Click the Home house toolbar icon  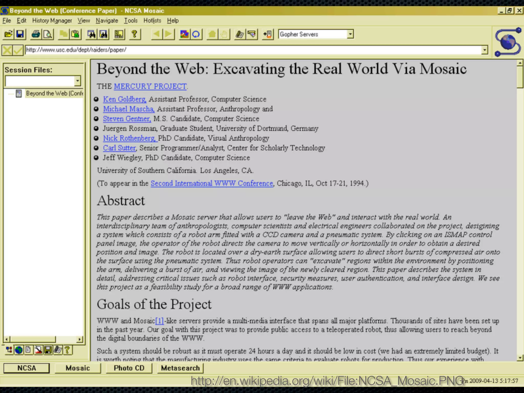(x=212, y=34)
